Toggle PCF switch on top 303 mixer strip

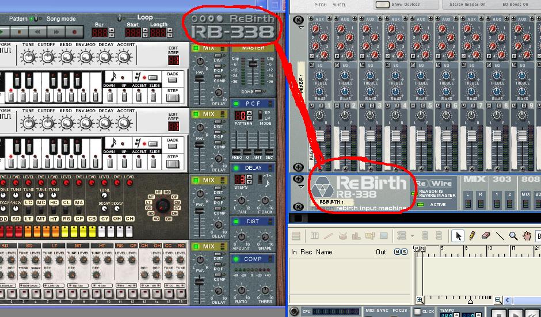(x=218, y=66)
